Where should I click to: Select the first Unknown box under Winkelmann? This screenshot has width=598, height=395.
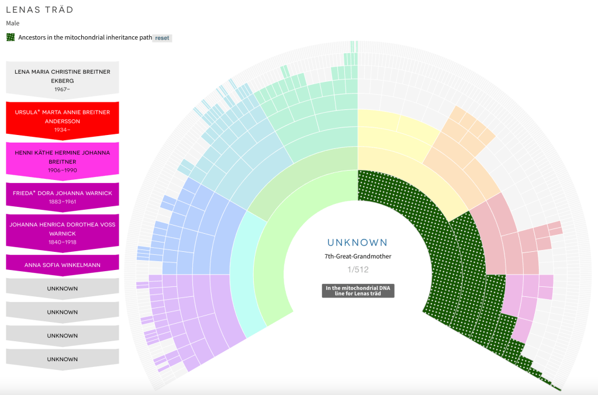[63, 289]
